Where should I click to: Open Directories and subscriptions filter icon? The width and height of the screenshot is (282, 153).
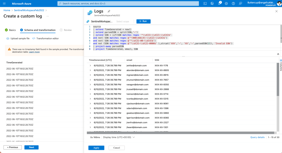pos(213,4)
